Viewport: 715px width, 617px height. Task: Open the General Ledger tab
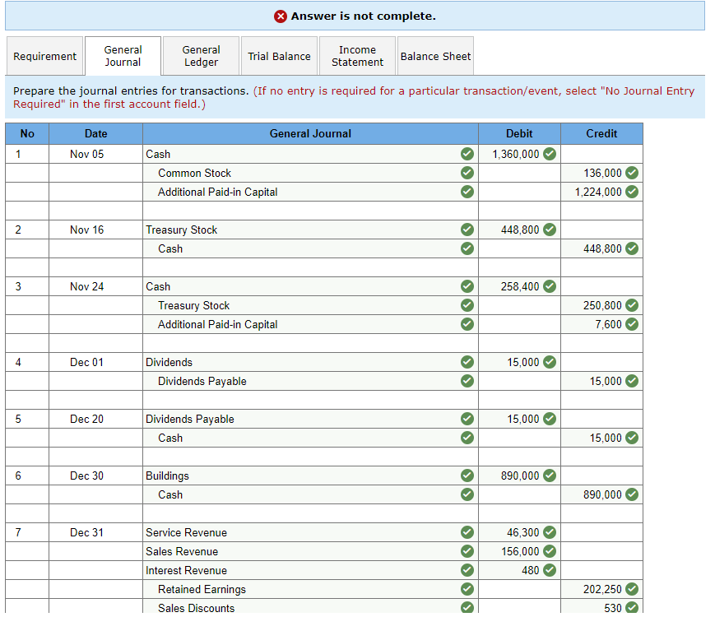pyautogui.click(x=201, y=56)
